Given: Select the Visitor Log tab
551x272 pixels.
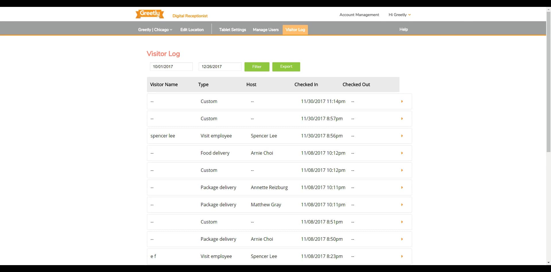Looking at the screenshot, I should [x=295, y=30].
